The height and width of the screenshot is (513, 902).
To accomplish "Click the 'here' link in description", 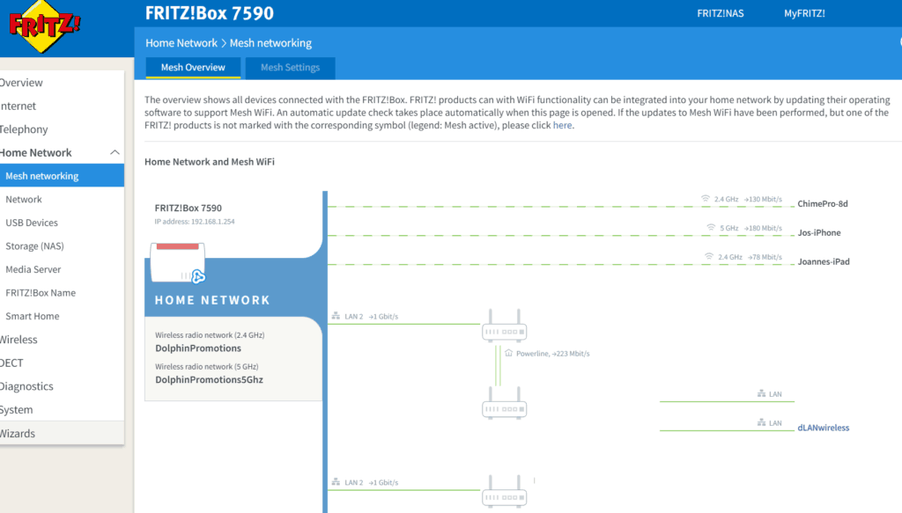I will point(562,126).
